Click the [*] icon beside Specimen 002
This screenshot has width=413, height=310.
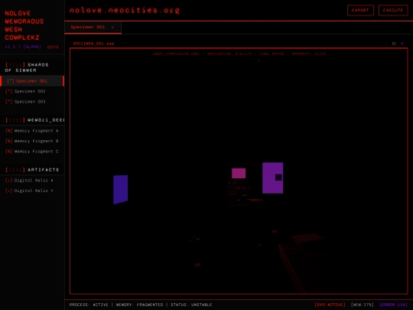pyautogui.click(x=8, y=91)
